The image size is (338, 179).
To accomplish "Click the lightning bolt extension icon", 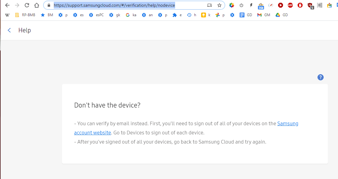I will pyautogui.click(x=251, y=5).
